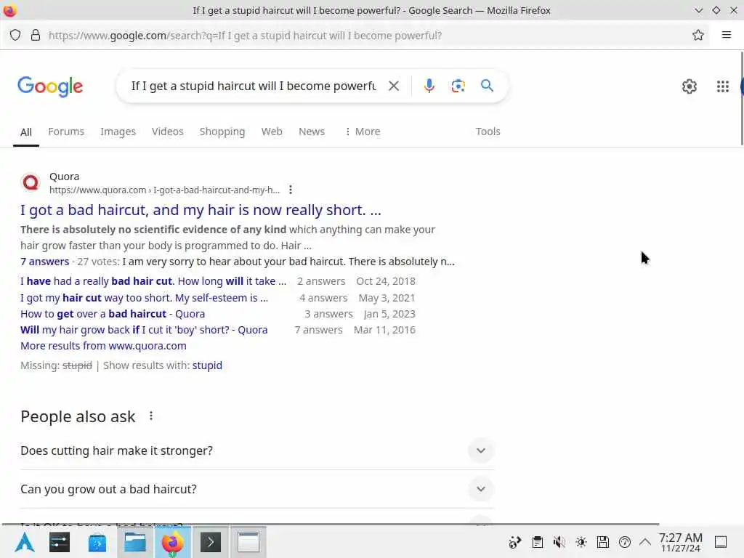Click the Quora favicon in the result
This screenshot has width=744, height=558.
[31, 182]
